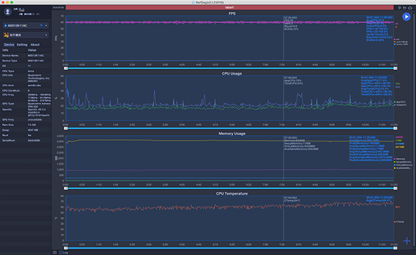Click the CPU Temperature chart title
This screenshot has width=416, height=255.
232,193
